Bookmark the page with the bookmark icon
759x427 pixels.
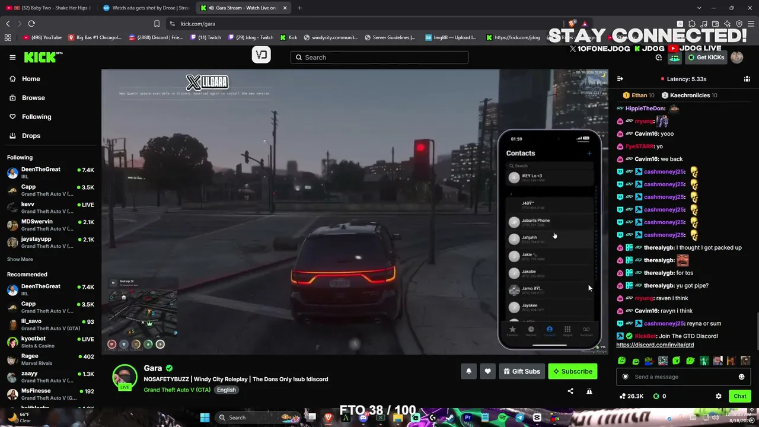click(157, 24)
